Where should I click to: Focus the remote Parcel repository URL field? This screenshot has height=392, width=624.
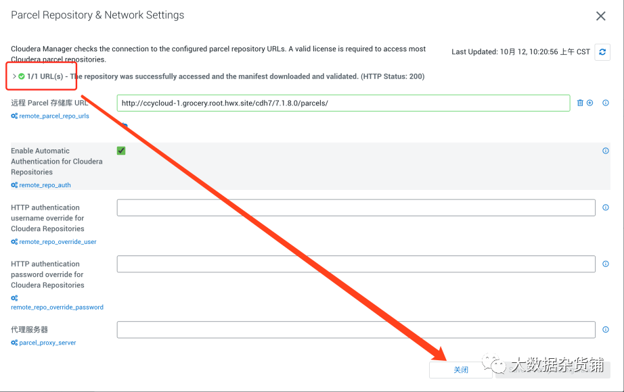[343, 103]
